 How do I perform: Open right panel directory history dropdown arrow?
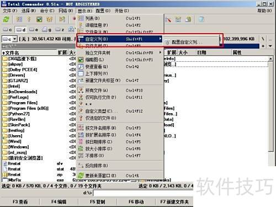point(270,46)
